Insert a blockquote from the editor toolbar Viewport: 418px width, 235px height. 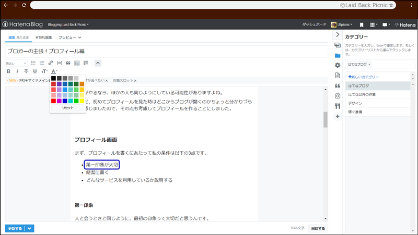pos(68,63)
